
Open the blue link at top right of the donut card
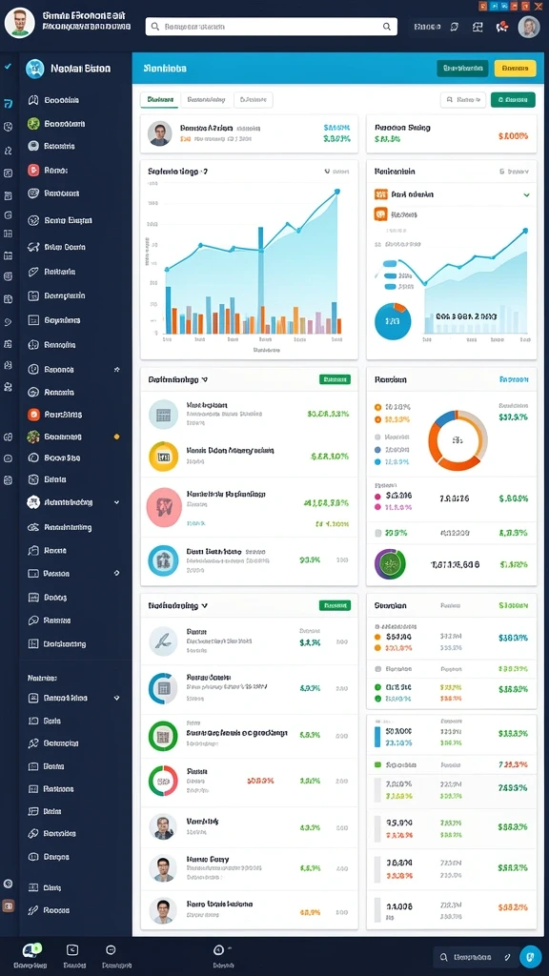coord(514,379)
